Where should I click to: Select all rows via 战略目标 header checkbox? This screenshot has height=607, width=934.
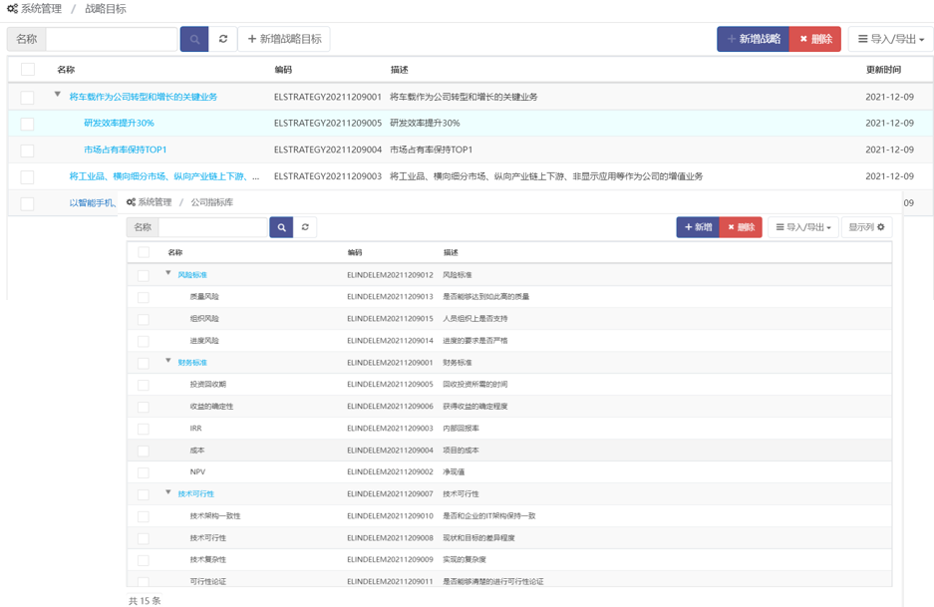(x=28, y=70)
